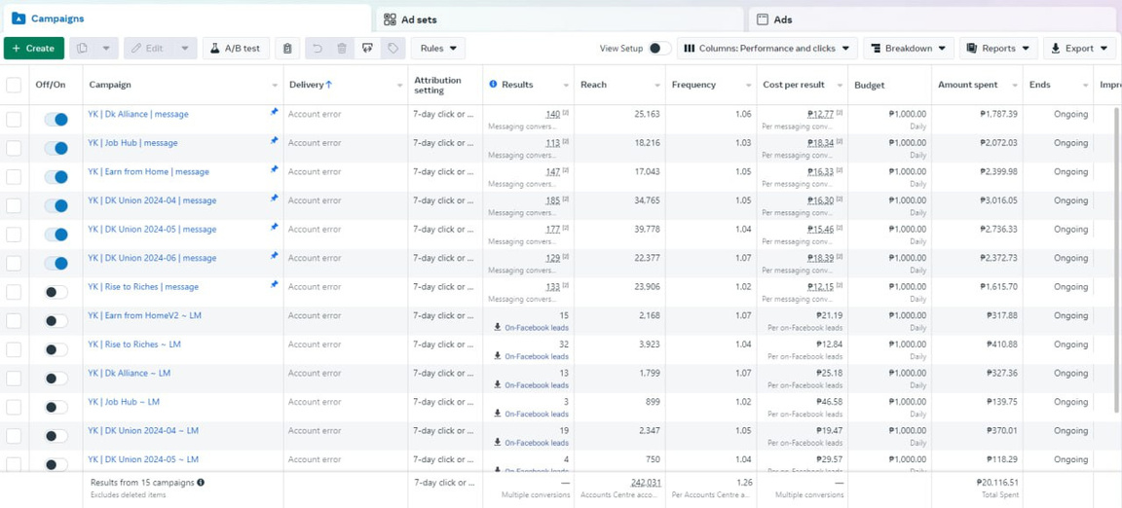The image size is (1122, 508).
Task: Open the Rules dropdown
Action: 438,49
